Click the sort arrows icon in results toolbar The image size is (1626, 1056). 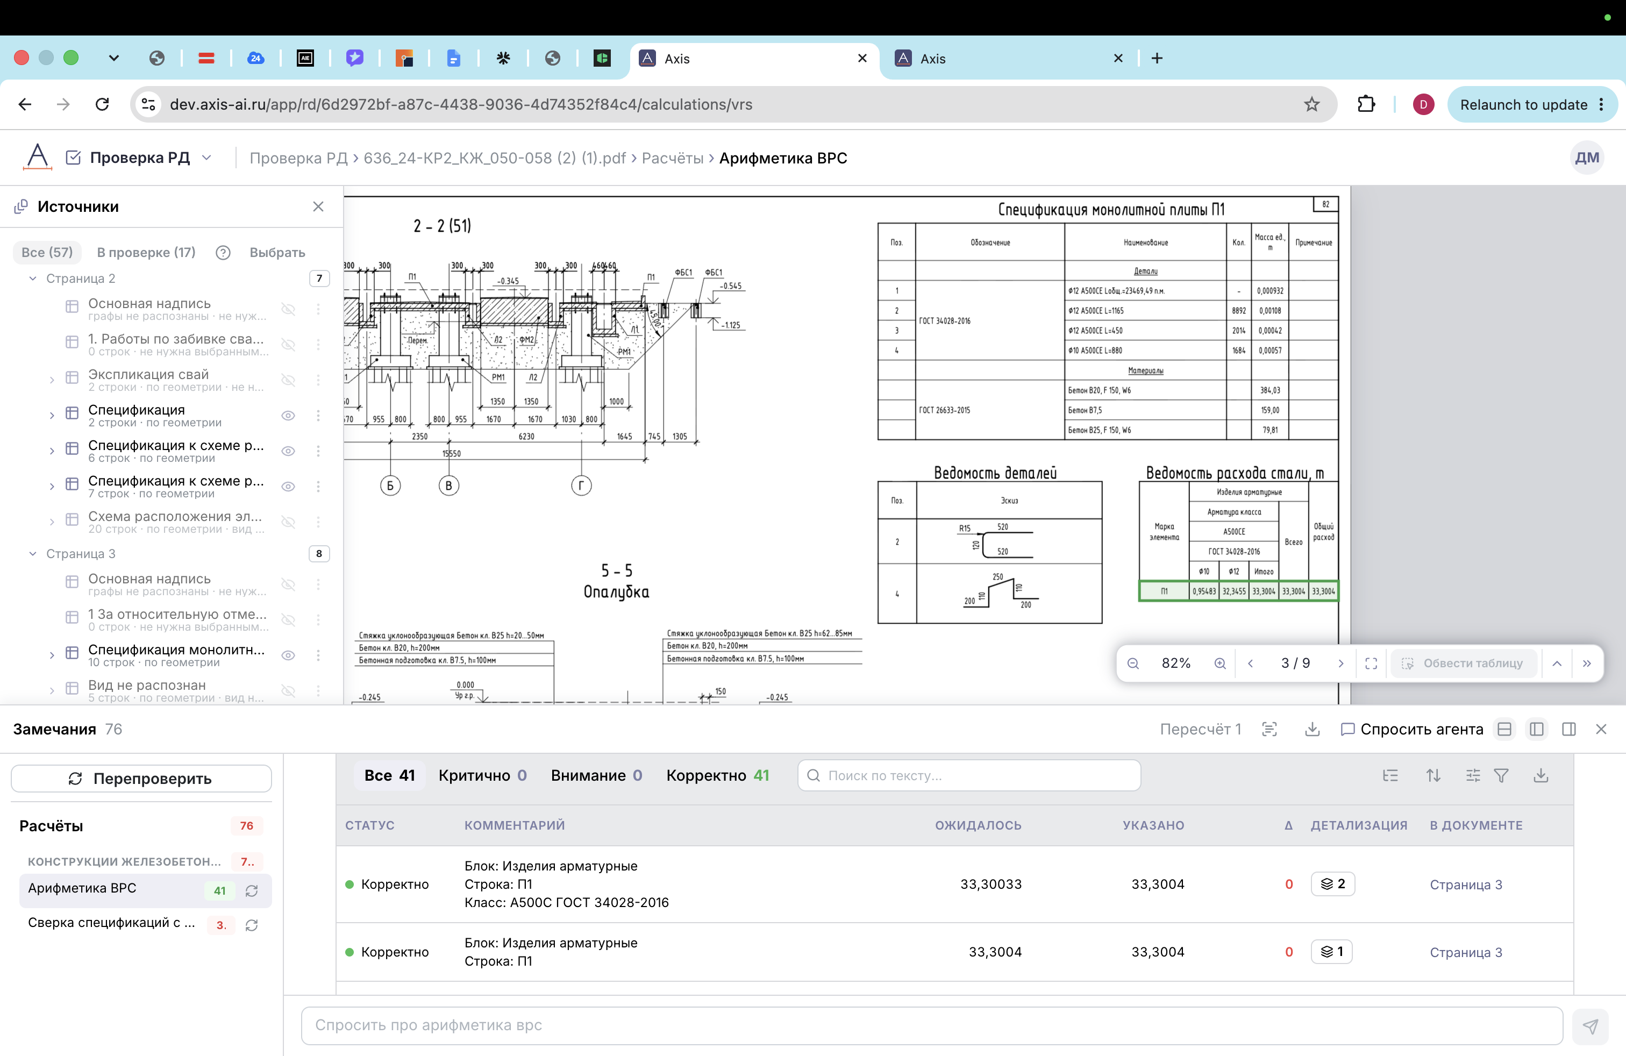click(1434, 775)
